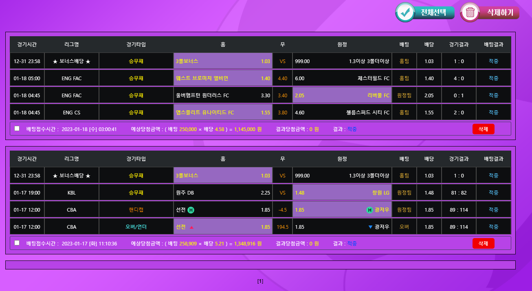This screenshot has width=532, height=291.
Task: Click the green H icon beside 선전
Action: [x=191, y=210]
